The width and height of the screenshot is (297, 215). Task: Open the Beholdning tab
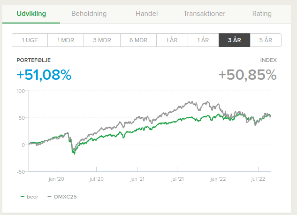(89, 14)
